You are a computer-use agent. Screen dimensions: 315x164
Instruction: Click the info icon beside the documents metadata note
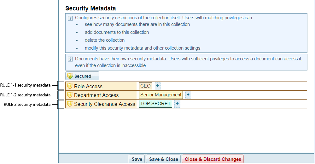(x=71, y=59)
